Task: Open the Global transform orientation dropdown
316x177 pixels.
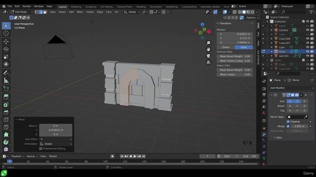Action: click(132, 12)
